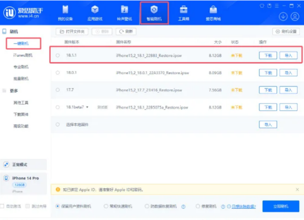Open 其他工具 in sidebar
Viewport: 304px width, 220px height.
tap(21, 102)
